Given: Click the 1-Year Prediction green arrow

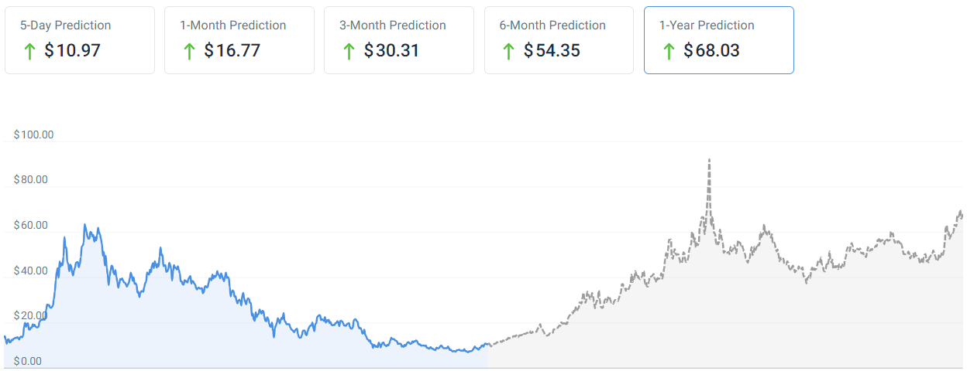Looking at the screenshot, I should [668, 51].
